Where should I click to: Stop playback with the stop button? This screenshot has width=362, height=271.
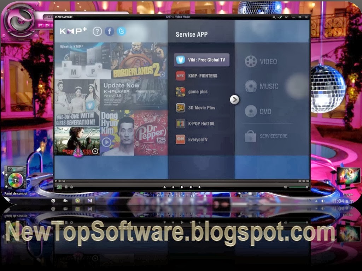[199, 187]
